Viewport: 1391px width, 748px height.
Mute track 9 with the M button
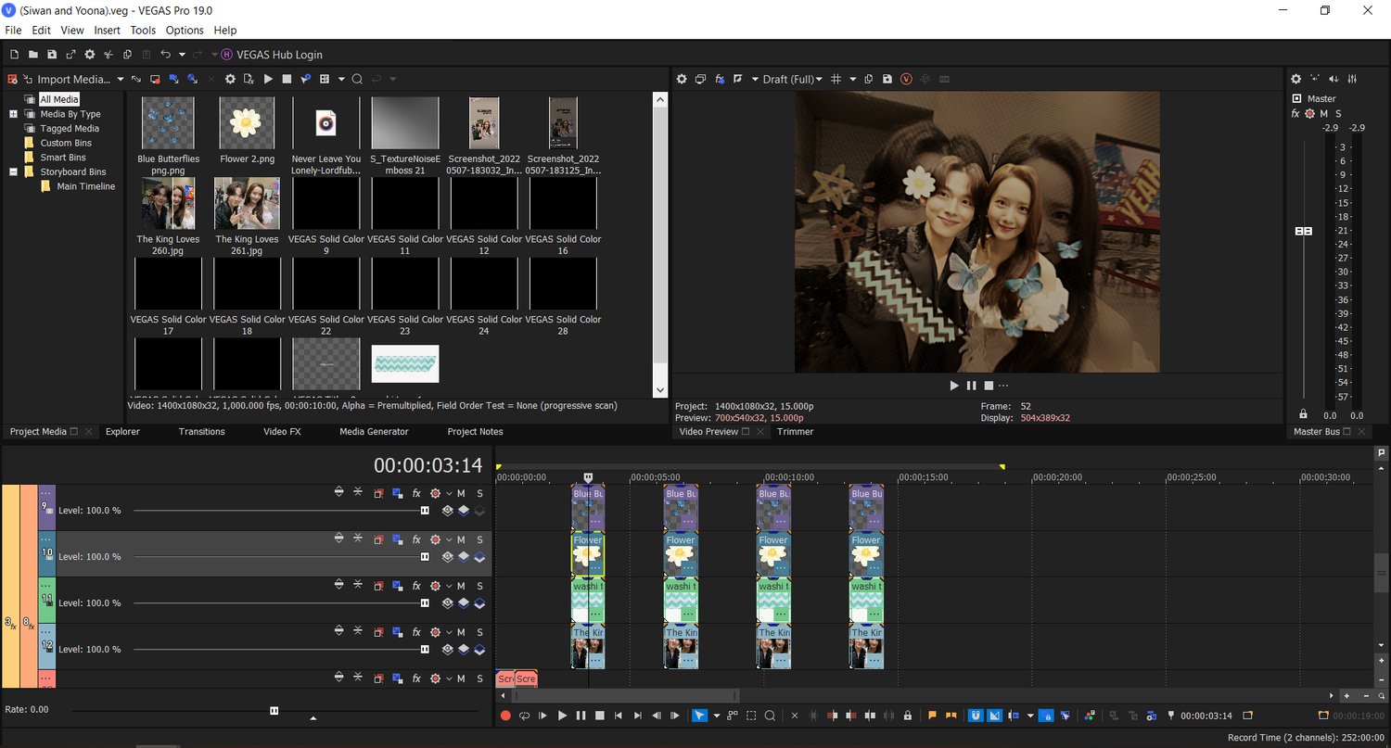tap(461, 493)
